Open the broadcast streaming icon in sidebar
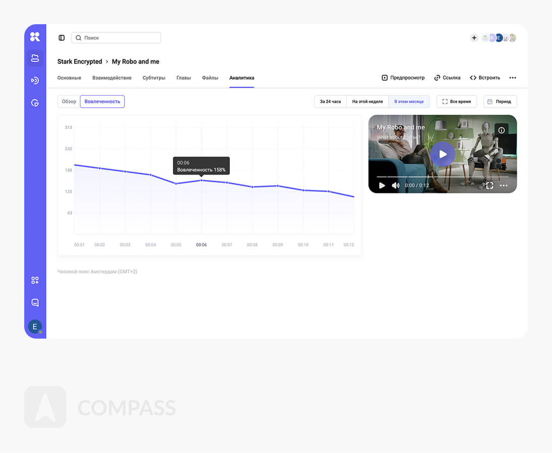 35,80
